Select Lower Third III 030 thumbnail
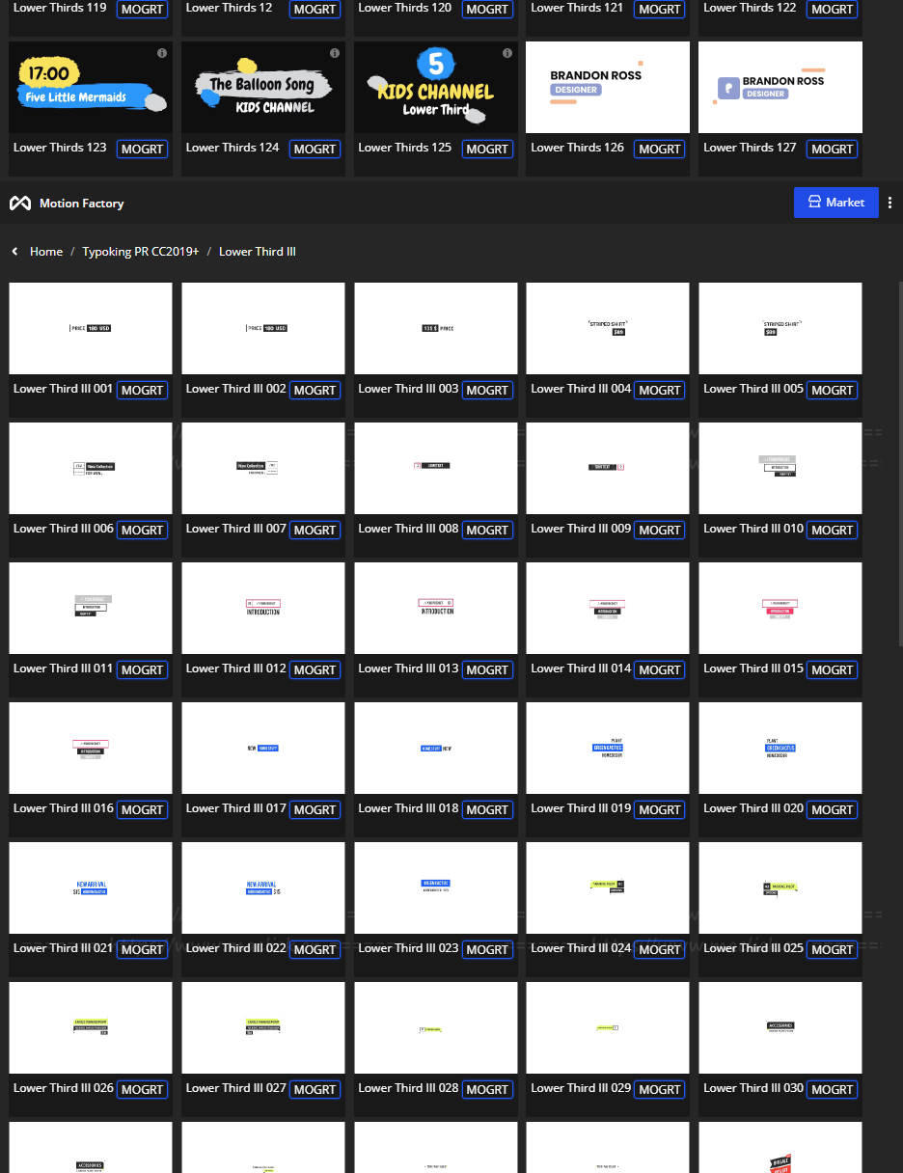This screenshot has height=1173, width=903. (x=780, y=1027)
